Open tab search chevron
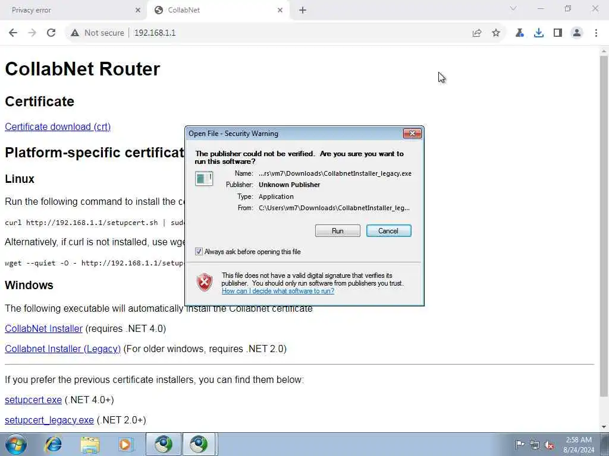Screen dimensions: 609x456 tap(513, 8)
